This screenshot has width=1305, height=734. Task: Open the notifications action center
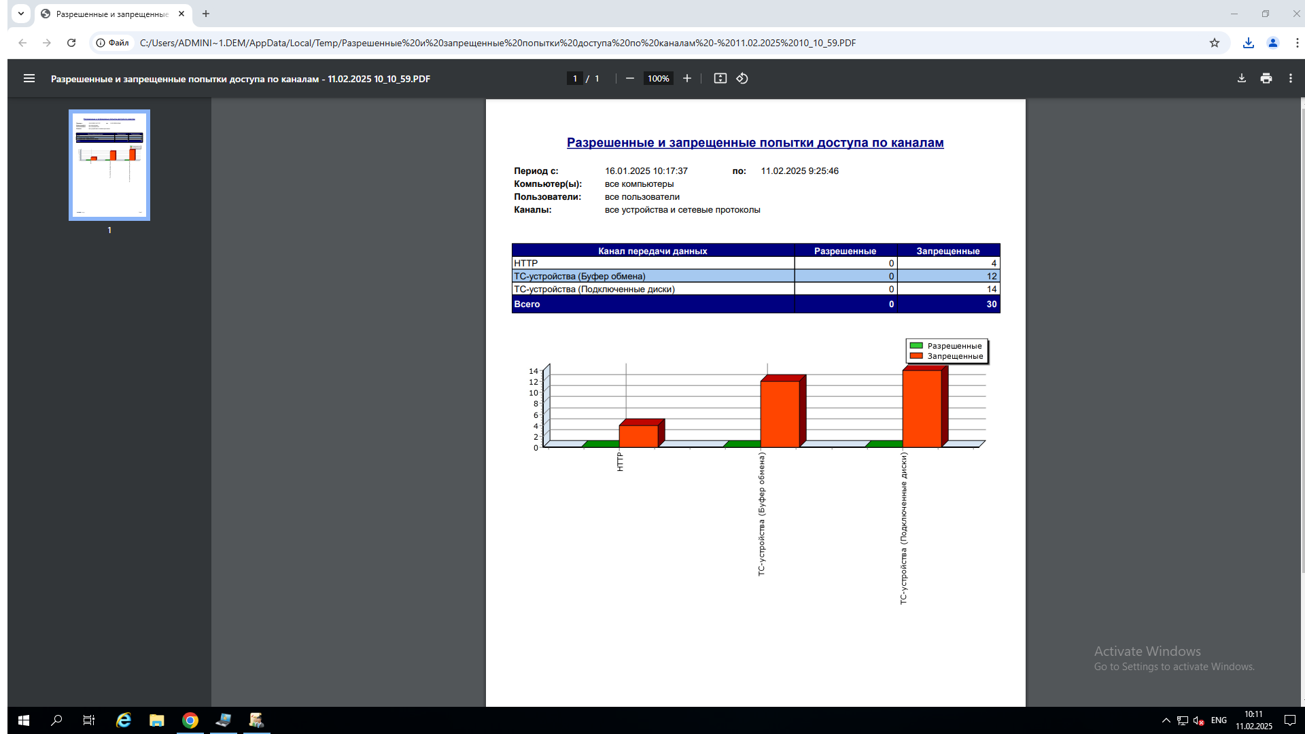click(1289, 720)
